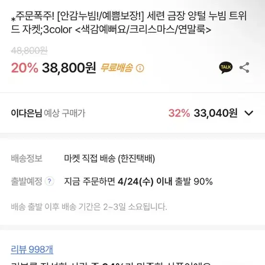265x265 pixels.
Task: Tap the 32% 33,040원 expected price
Action: click(203, 113)
